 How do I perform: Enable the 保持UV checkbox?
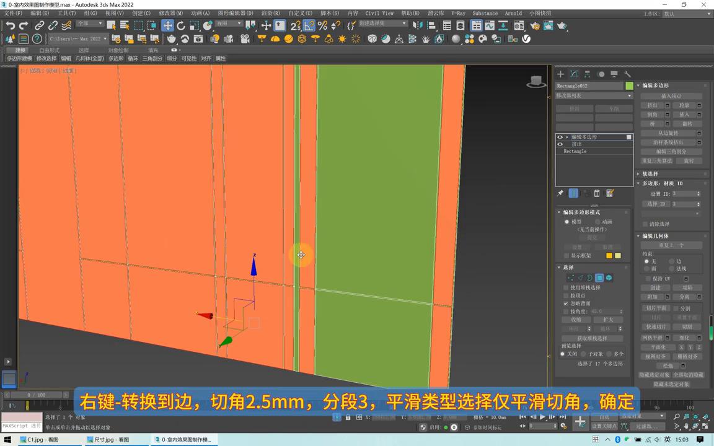point(646,278)
